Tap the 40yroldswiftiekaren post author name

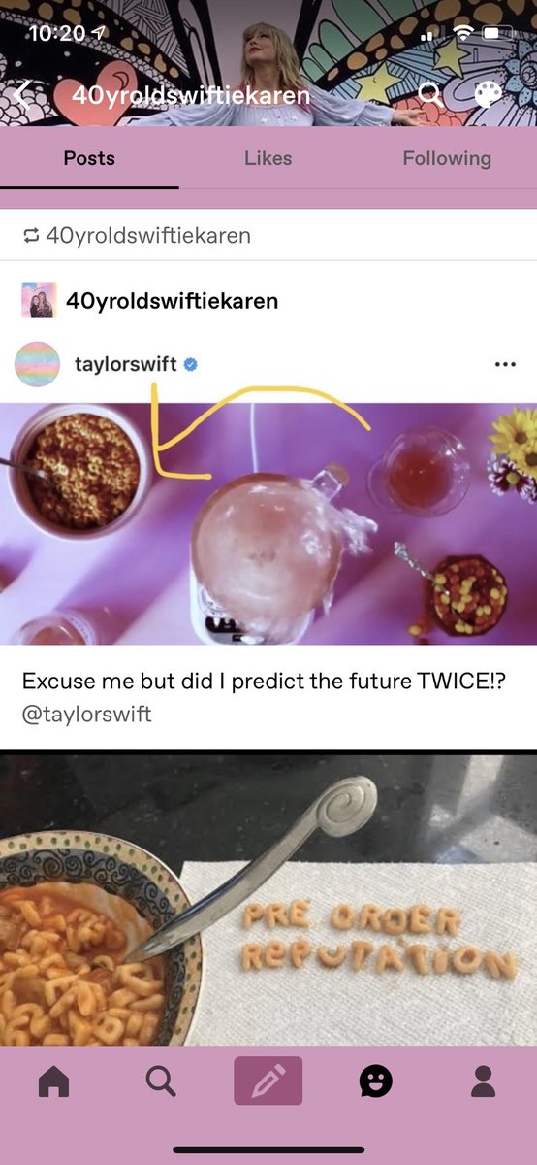pos(173,301)
